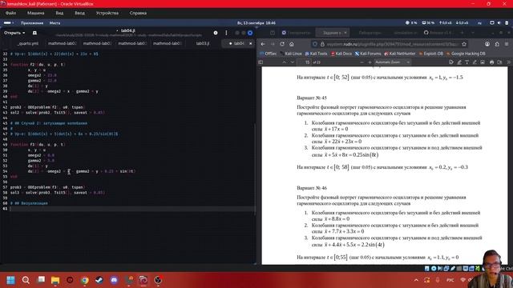Go to previous PDF page
513x288 pixels.
(x=284, y=62)
